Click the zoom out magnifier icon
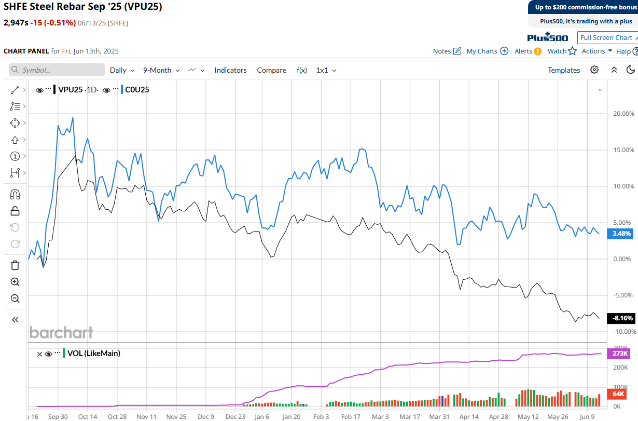This screenshot has height=421, width=638. 15,298
